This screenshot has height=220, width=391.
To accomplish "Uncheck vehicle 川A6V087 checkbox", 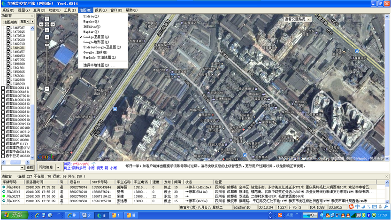I will (8, 28).
